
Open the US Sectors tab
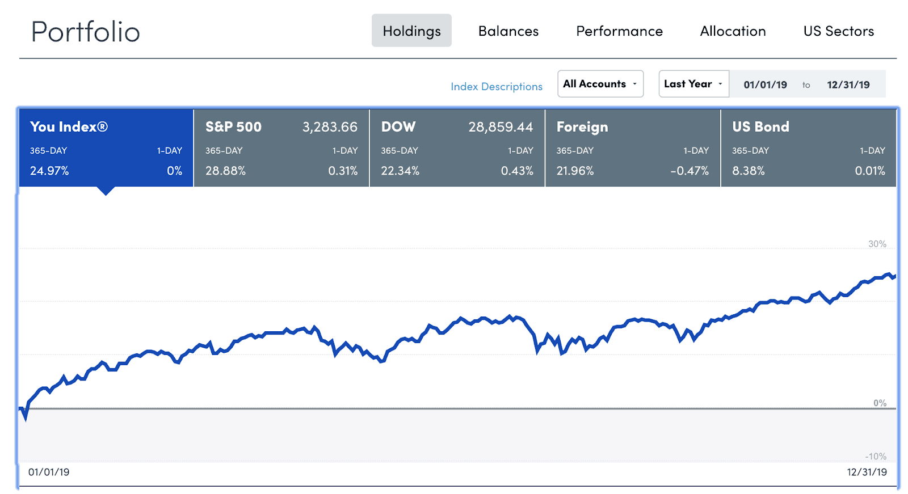click(x=839, y=31)
